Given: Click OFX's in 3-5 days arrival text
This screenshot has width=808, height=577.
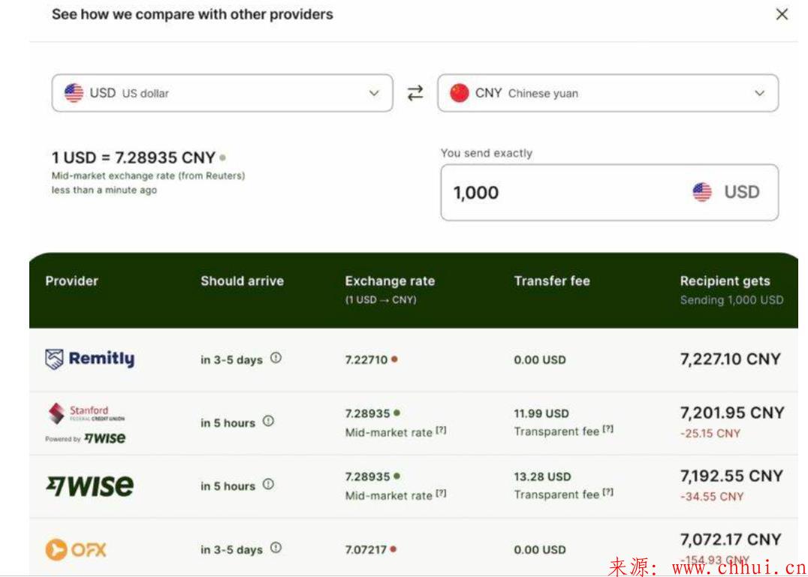Looking at the screenshot, I should [x=232, y=550].
